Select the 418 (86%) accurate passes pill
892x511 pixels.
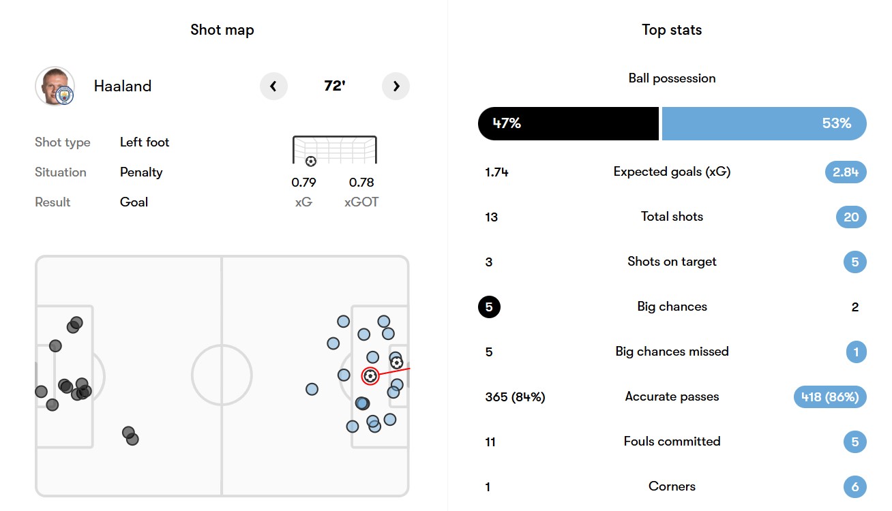point(830,397)
